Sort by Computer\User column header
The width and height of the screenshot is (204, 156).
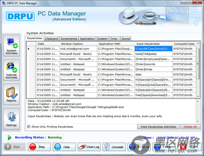[x=184, y=44]
